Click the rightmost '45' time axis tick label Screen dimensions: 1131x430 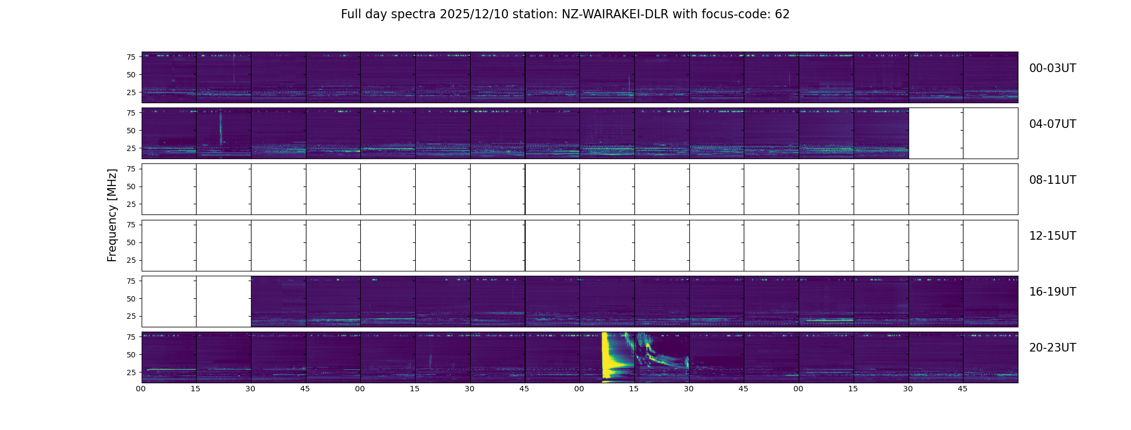tap(962, 389)
